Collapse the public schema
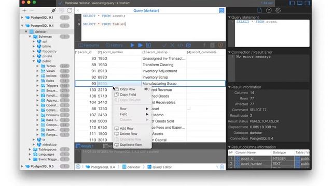Viewport: 332px width, 186px height. pyautogui.click(x=34, y=61)
